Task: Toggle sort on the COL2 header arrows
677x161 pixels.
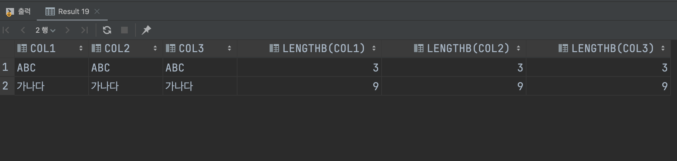Action: (155, 48)
